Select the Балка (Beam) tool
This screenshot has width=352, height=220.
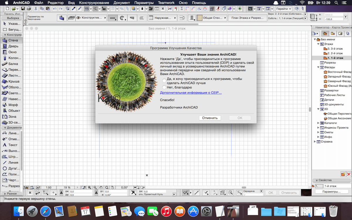pyautogui.click(x=11, y=64)
